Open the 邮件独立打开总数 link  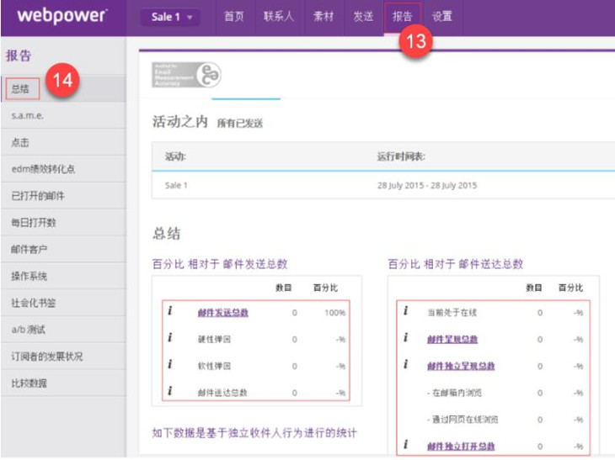pos(461,447)
